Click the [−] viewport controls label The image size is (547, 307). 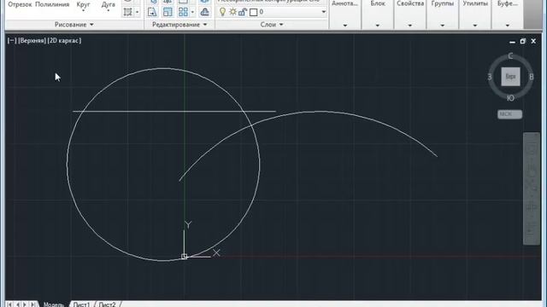click(x=12, y=41)
